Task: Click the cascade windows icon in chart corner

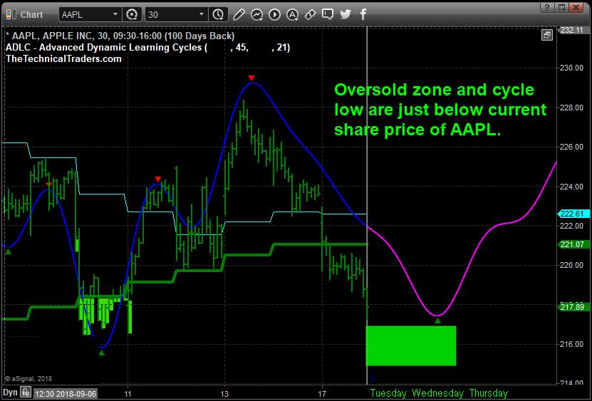Action: [547, 36]
